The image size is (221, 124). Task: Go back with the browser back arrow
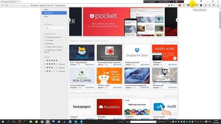3,6
